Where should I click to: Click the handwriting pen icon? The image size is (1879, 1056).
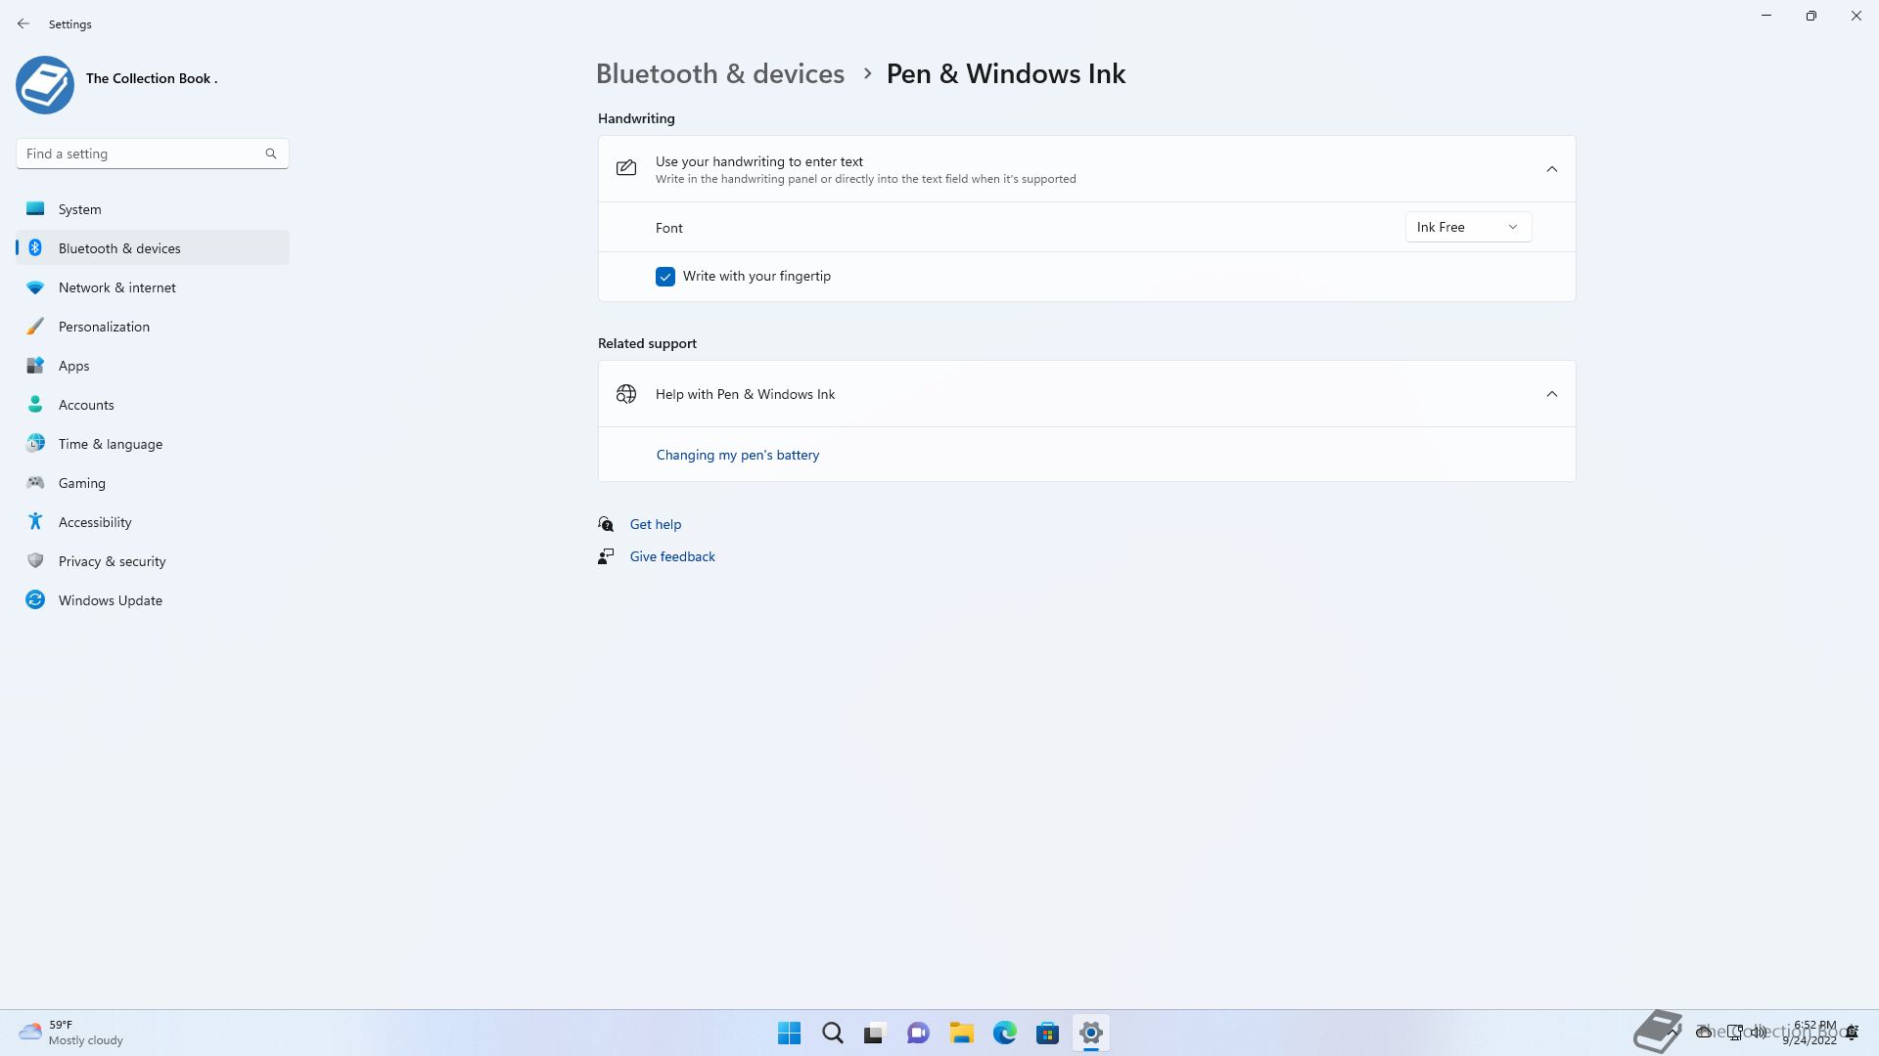click(x=626, y=168)
